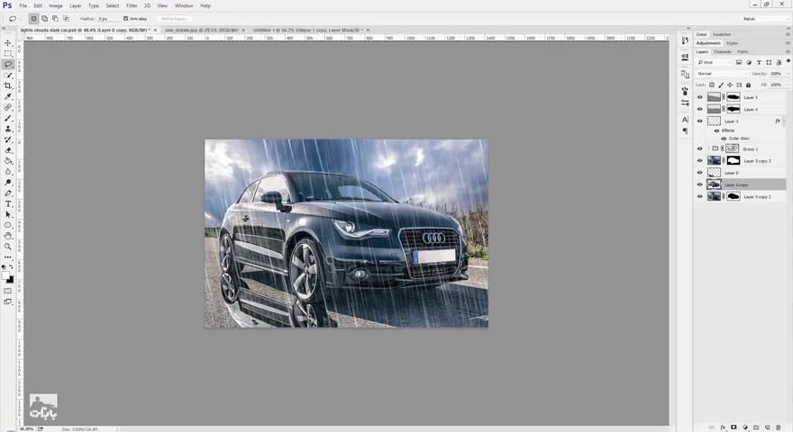Click Add Layer Mask button
793x432 pixels.
click(x=734, y=427)
